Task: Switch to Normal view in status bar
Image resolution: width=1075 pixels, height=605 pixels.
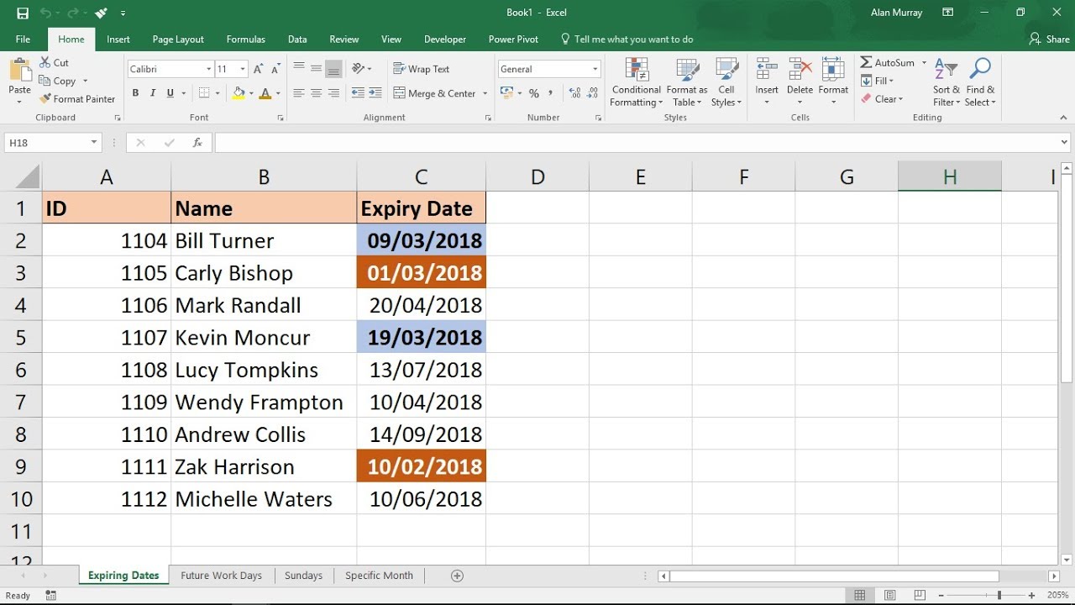Action: (x=859, y=596)
